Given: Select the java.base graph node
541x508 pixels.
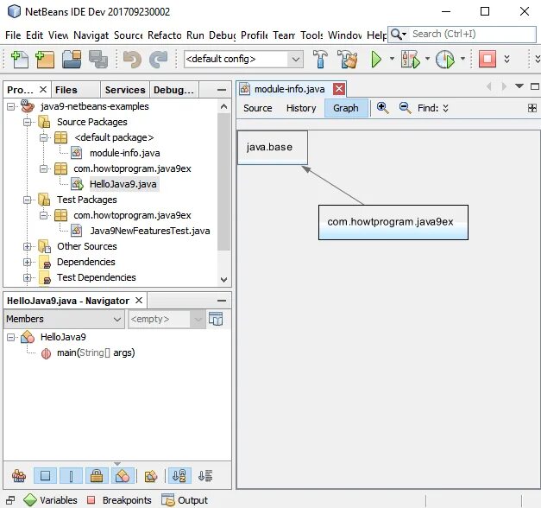Looking at the screenshot, I should pyautogui.click(x=272, y=147).
